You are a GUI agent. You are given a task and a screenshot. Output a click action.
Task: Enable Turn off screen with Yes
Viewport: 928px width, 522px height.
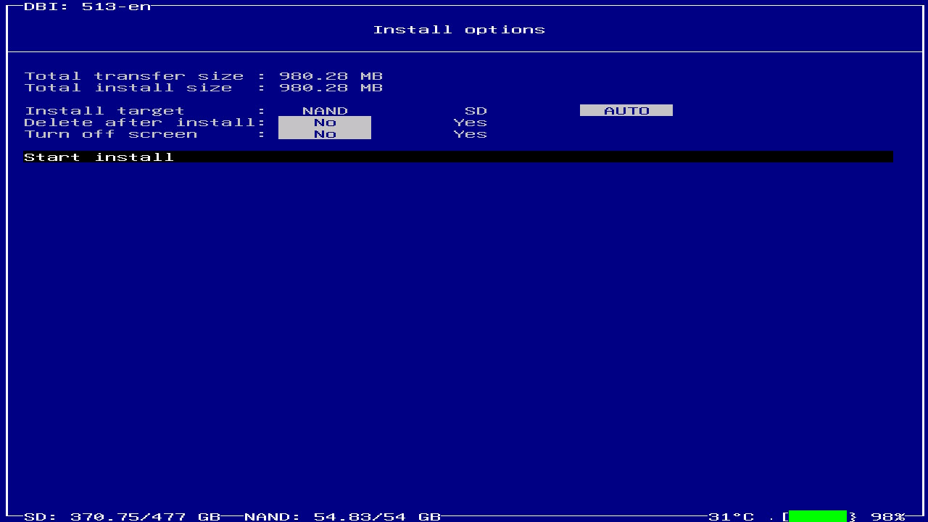click(470, 134)
